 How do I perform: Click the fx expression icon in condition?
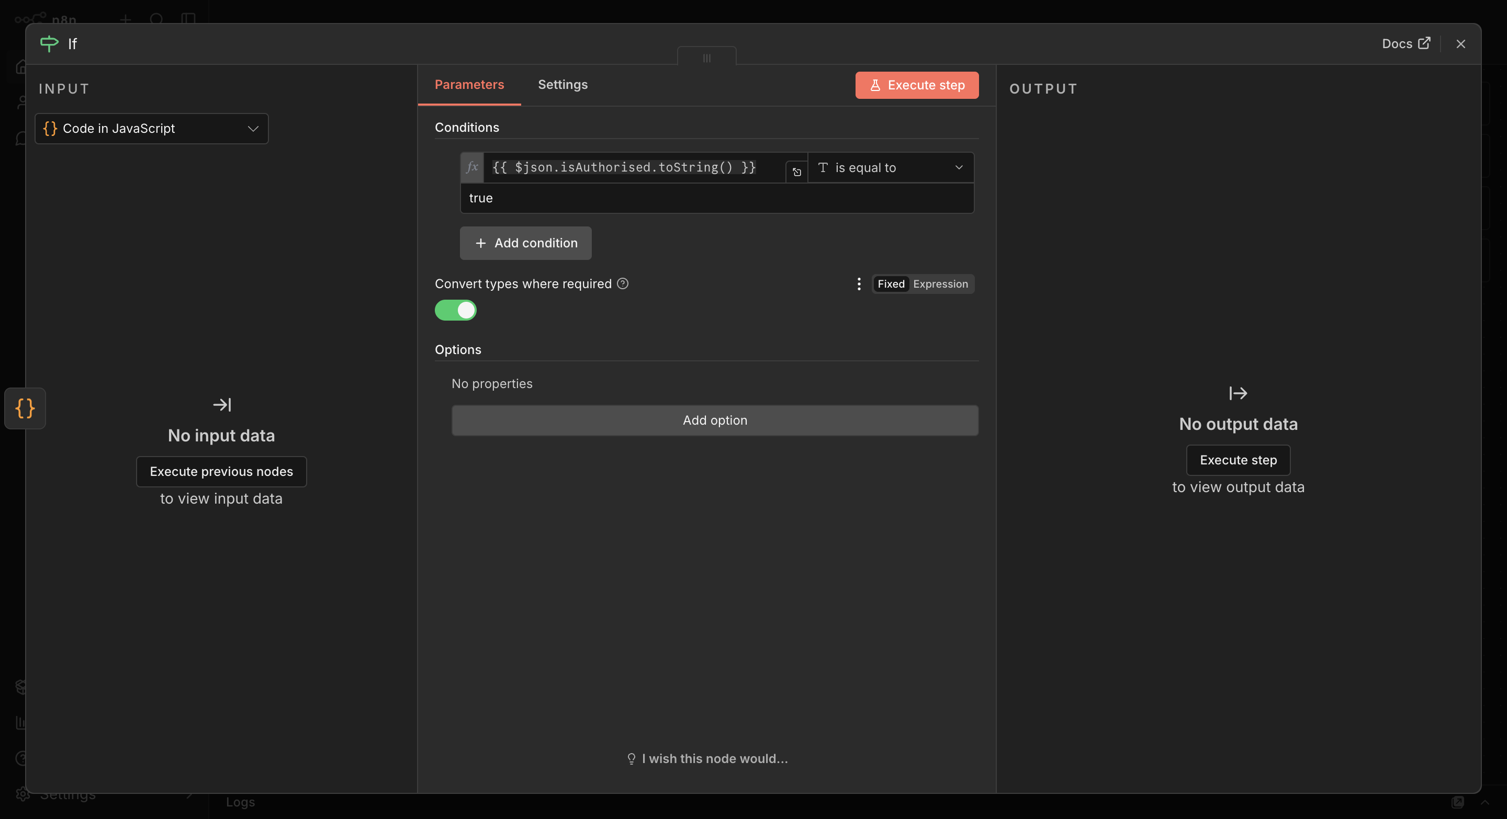tap(472, 168)
